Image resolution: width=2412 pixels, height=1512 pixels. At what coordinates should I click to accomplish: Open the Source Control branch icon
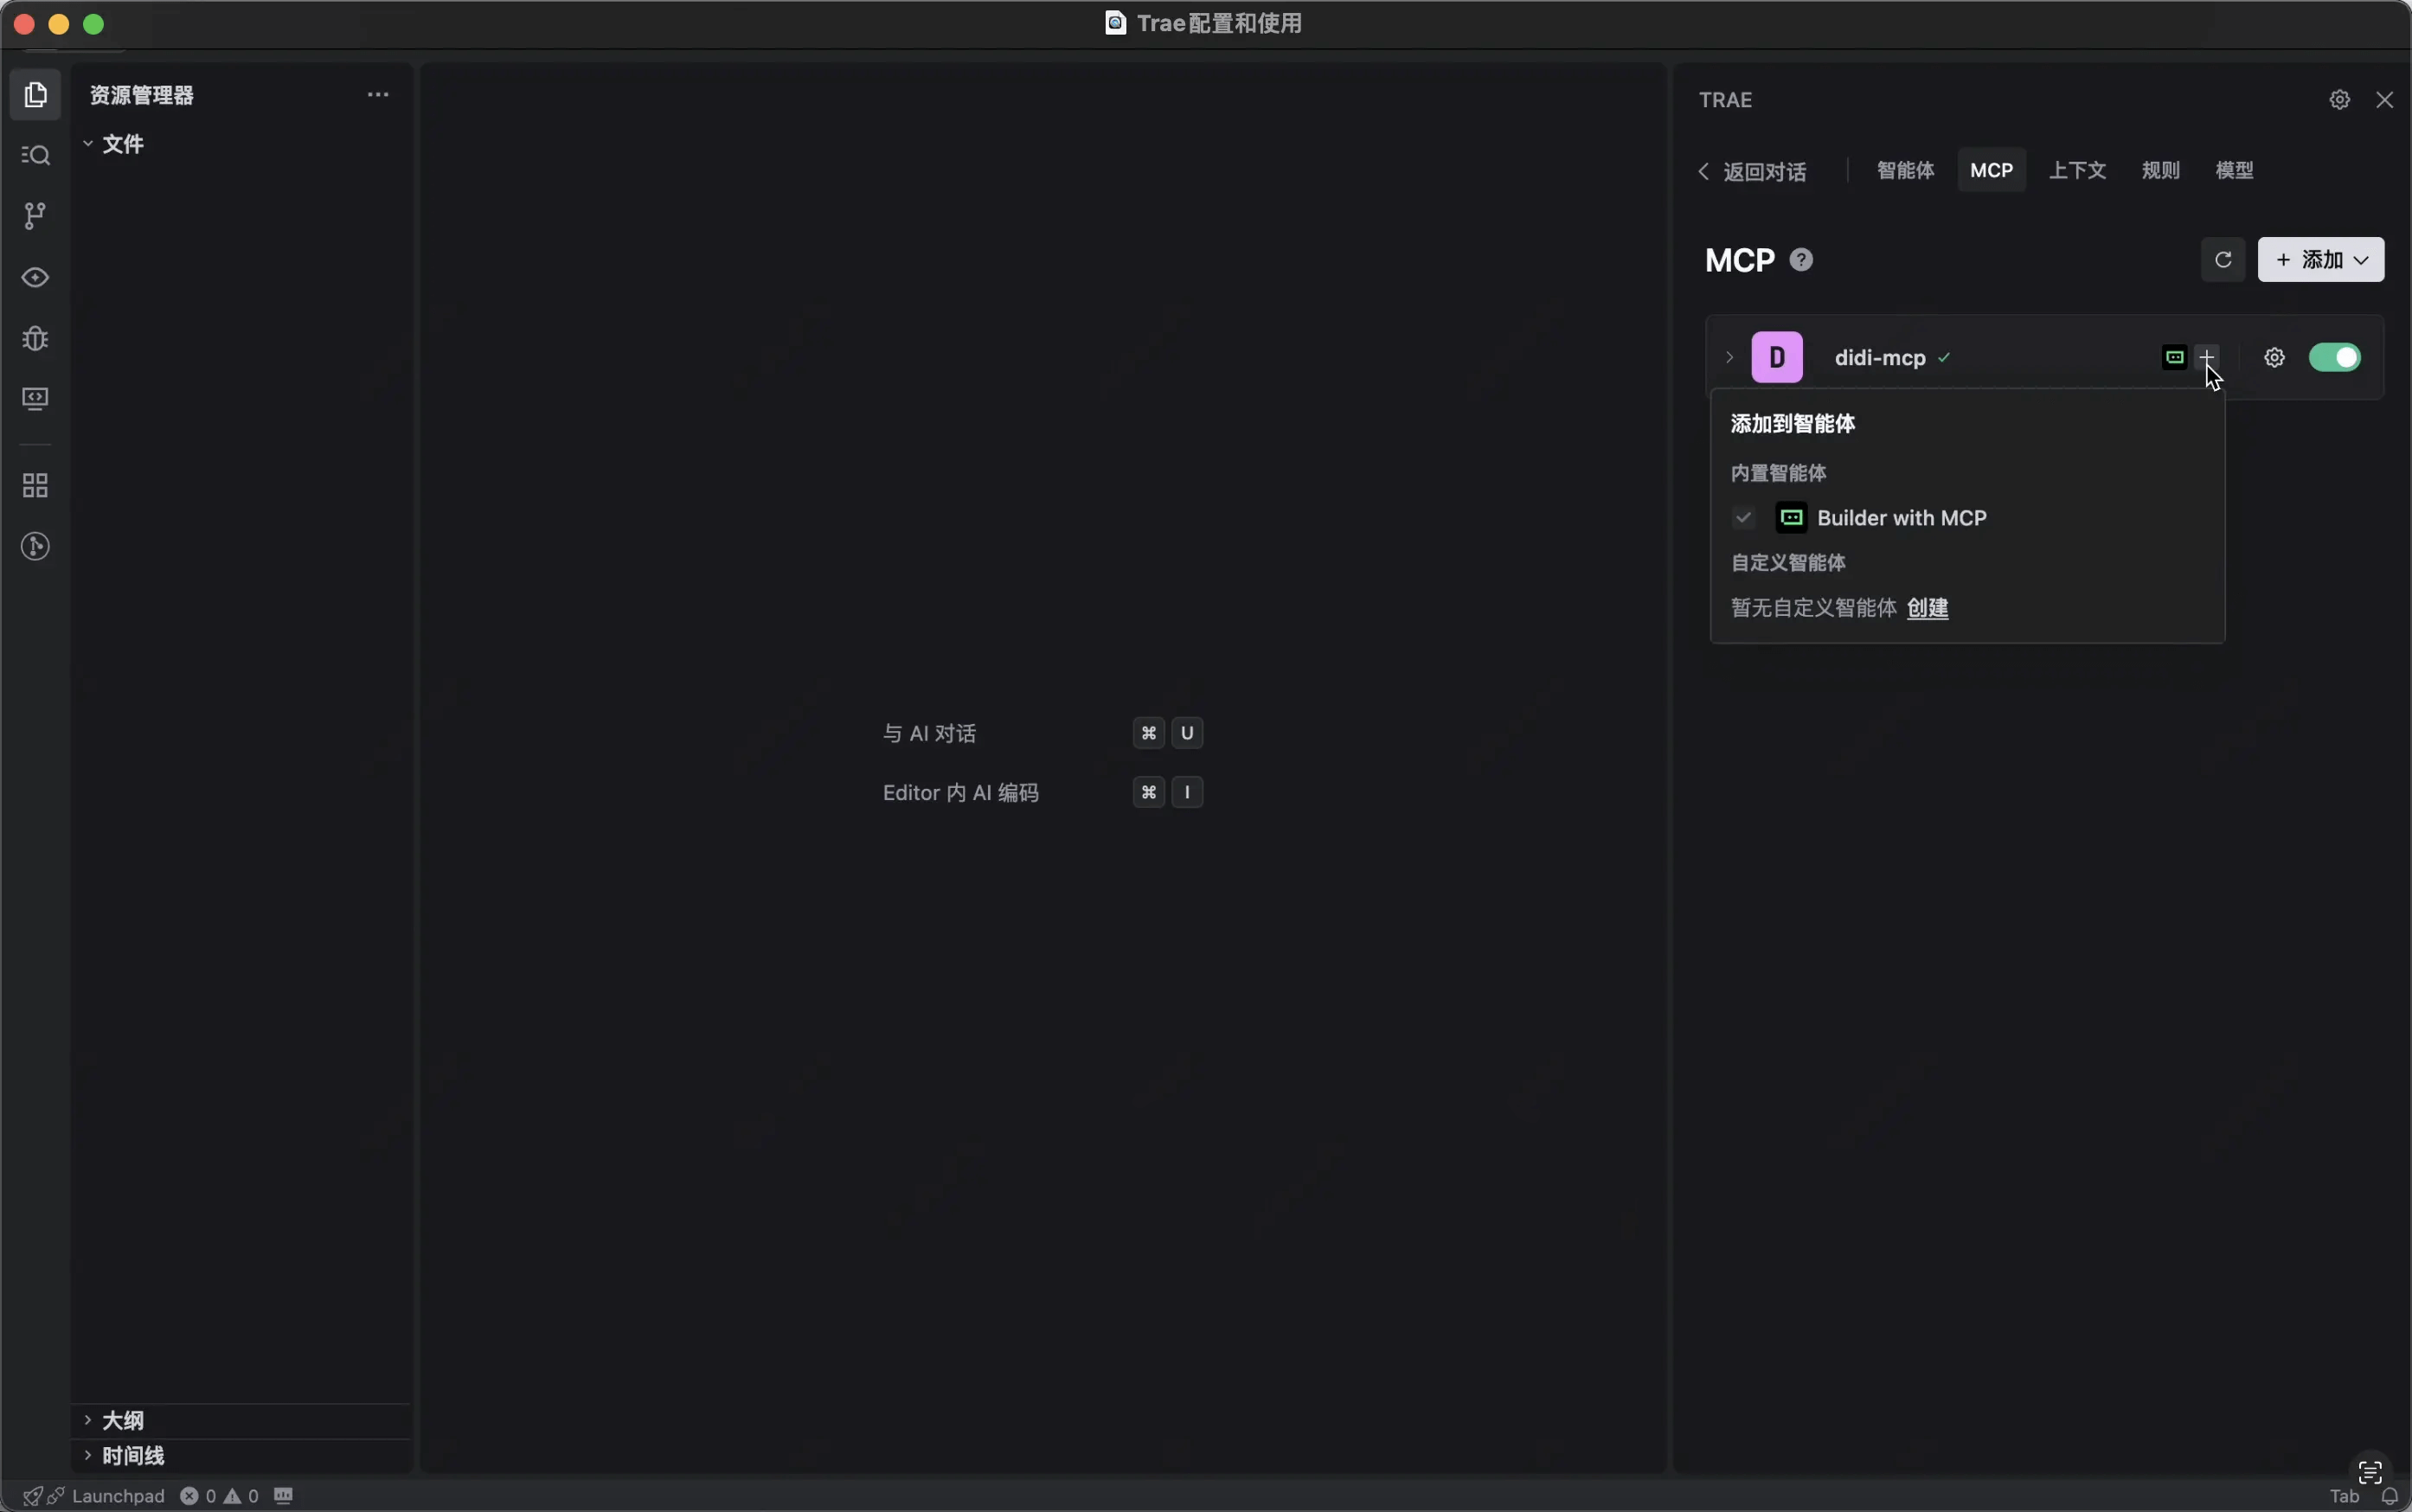click(35, 216)
